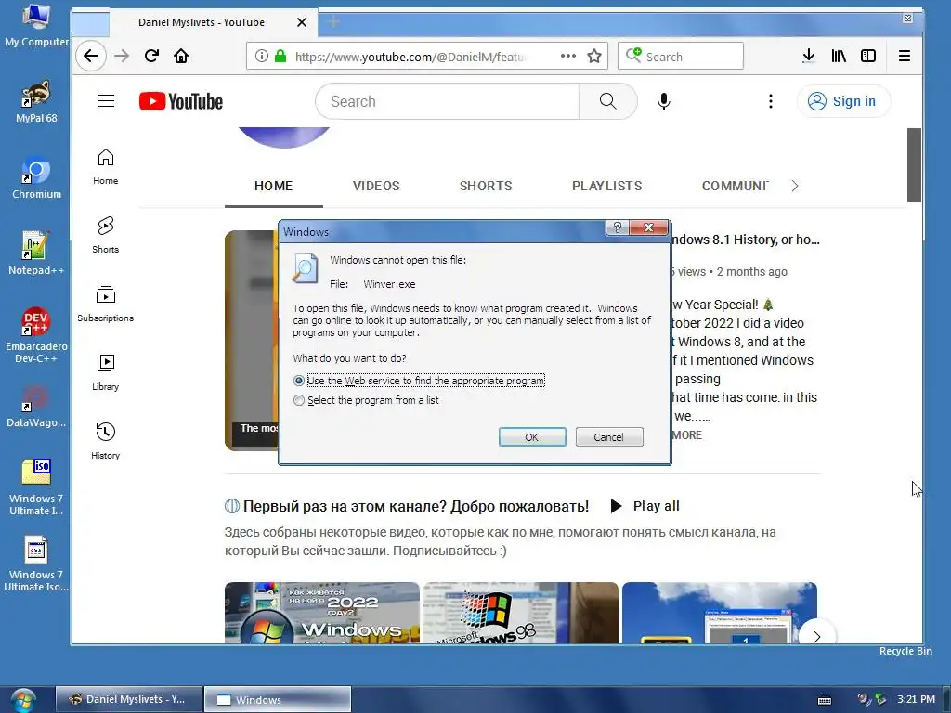Screen dimensions: 951x713
Task: Open YouTube settings three-dot menu
Action: [x=771, y=101]
